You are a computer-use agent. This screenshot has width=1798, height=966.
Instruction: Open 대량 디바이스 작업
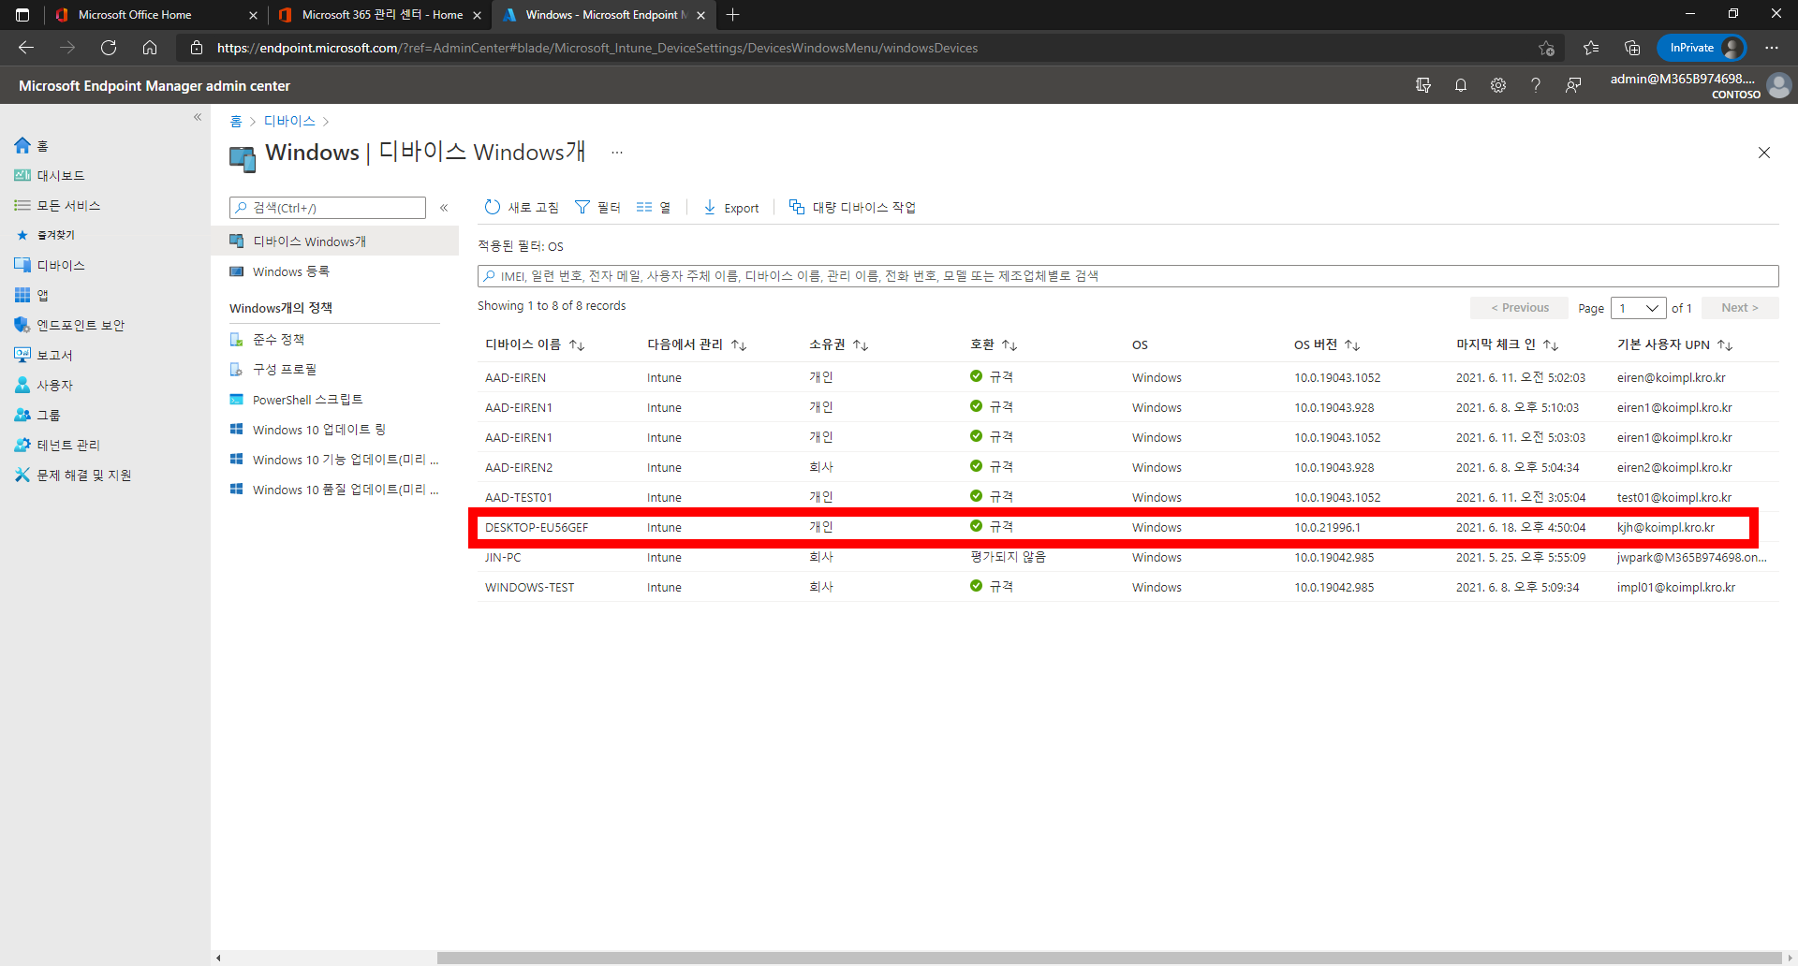point(852,208)
